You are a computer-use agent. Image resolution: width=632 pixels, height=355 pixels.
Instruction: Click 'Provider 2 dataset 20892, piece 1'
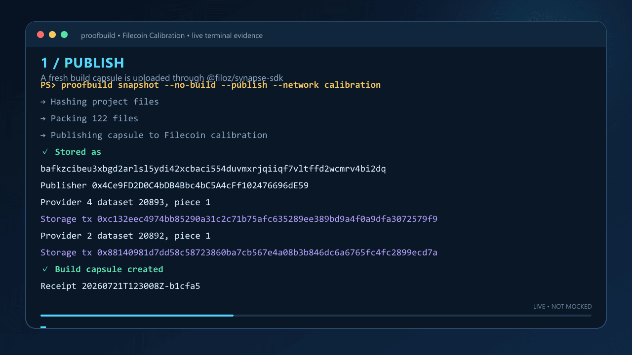[x=125, y=236]
